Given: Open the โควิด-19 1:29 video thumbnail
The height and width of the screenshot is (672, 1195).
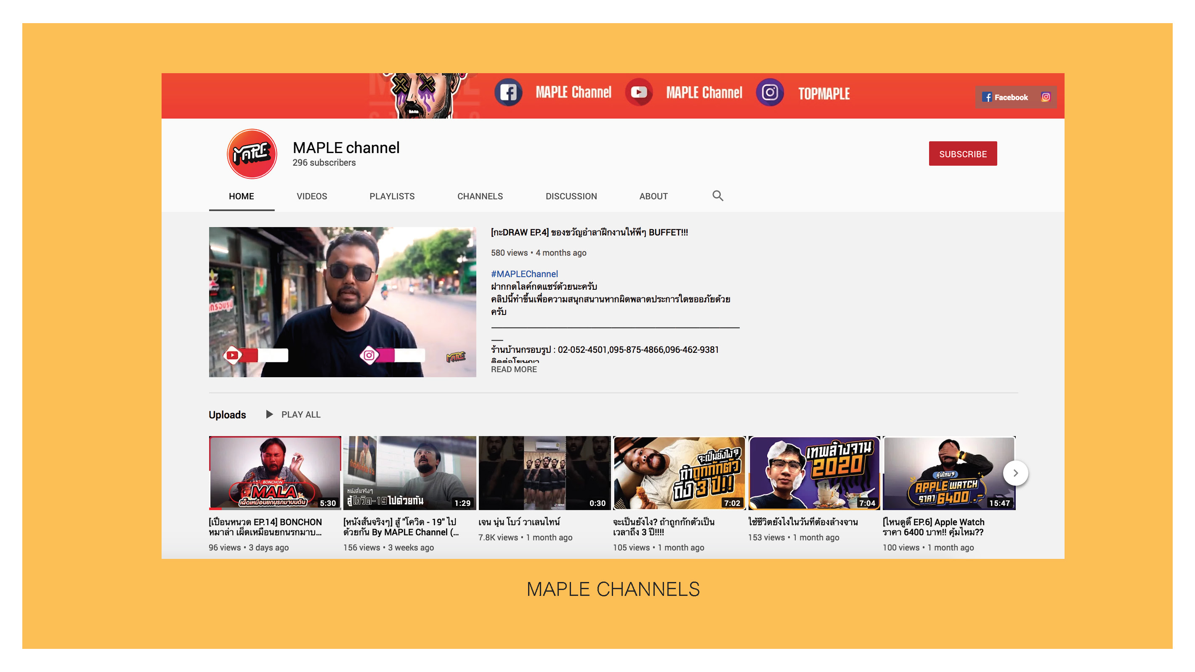Looking at the screenshot, I should pyautogui.click(x=409, y=473).
